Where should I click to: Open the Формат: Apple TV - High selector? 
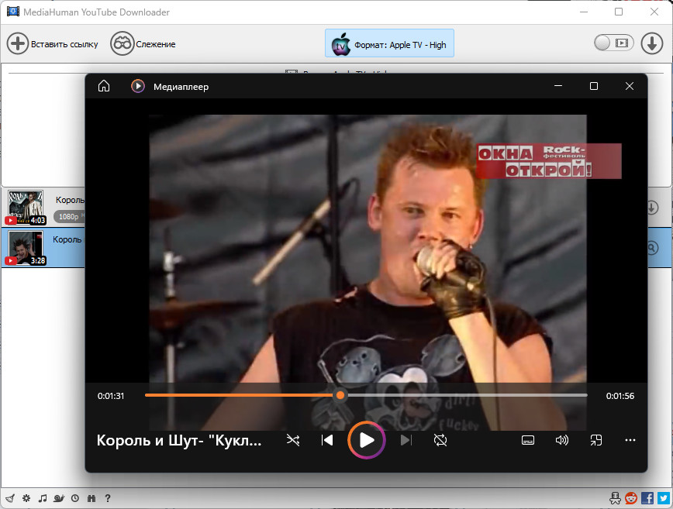click(389, 43)
